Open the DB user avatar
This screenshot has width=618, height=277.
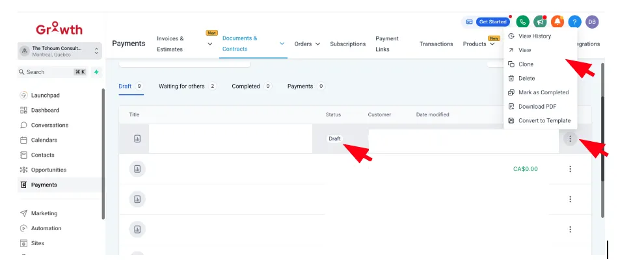(x=592, y=21)
